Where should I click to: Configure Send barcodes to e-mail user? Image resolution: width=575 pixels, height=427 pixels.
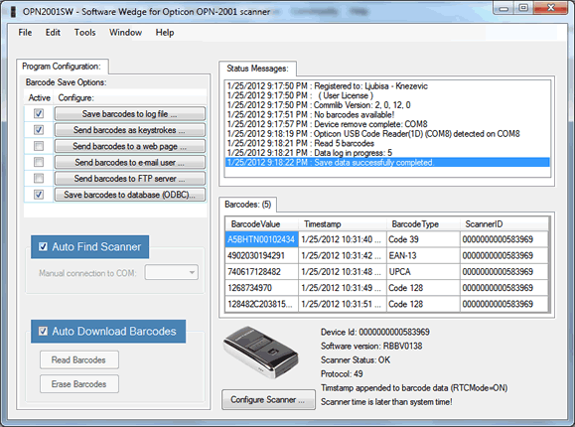pos(130,162)
